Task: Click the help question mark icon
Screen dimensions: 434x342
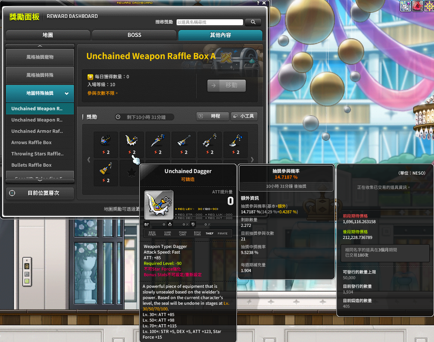Action: tap(258, 3)
